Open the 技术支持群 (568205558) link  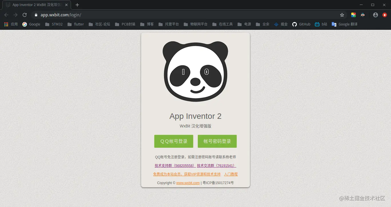175,166
